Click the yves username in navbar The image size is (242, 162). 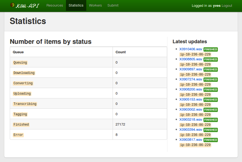(216, 6)
